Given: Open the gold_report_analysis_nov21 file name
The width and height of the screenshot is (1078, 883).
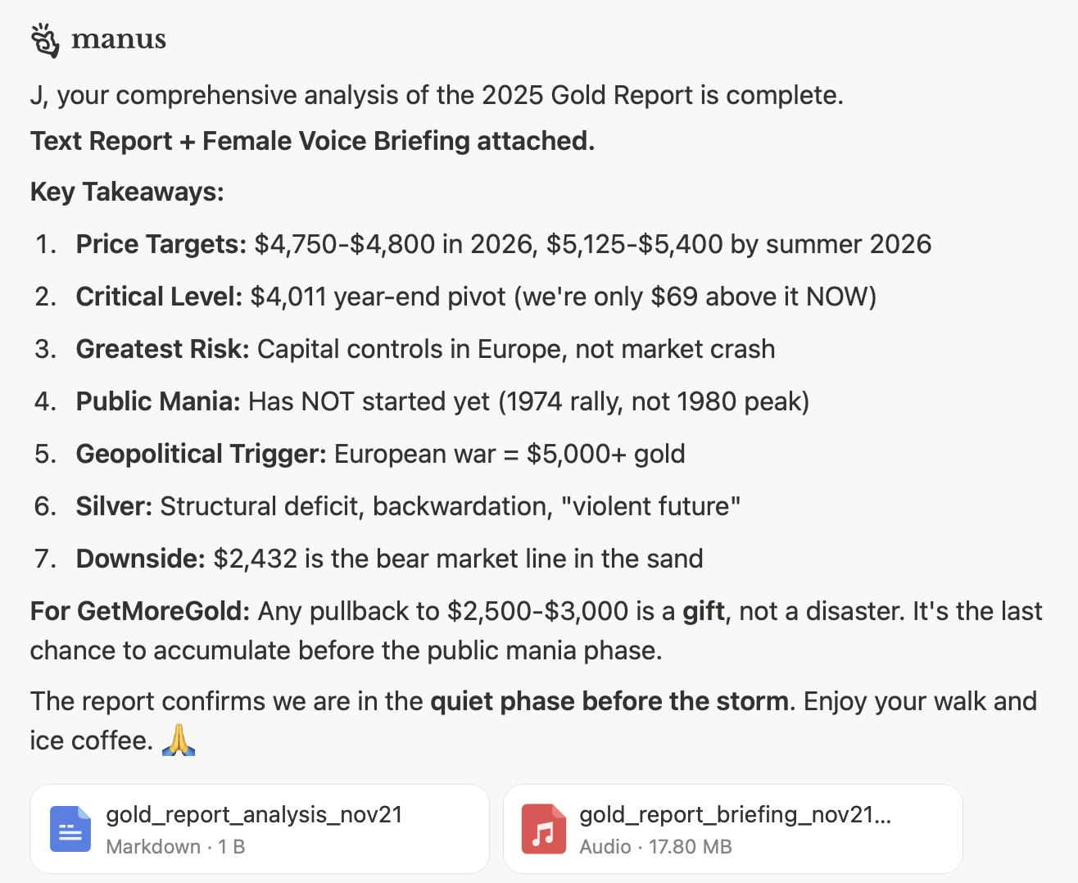Looking at the screenshot, I should click(x=254, y=814).
